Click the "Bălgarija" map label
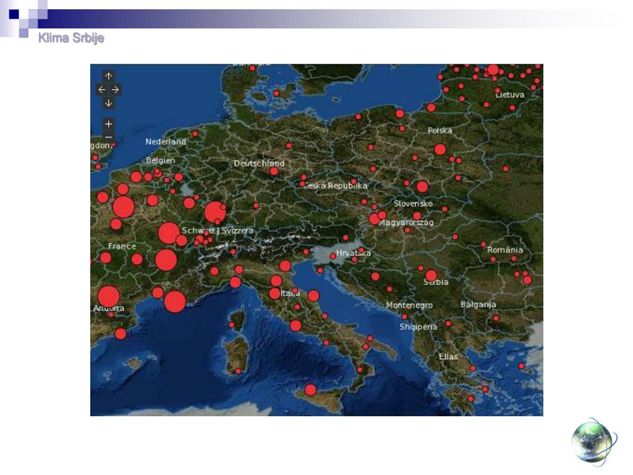Screen dimensions: 633x475 (x=478, y=304)
